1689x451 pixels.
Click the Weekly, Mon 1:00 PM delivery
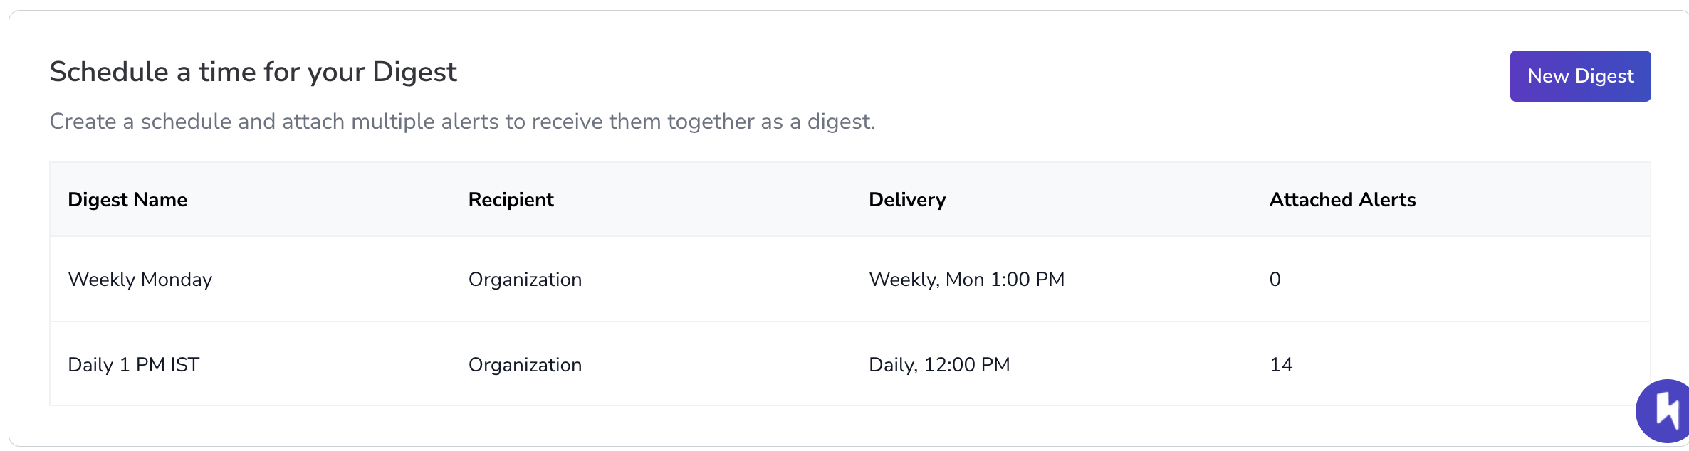point(966,280)
